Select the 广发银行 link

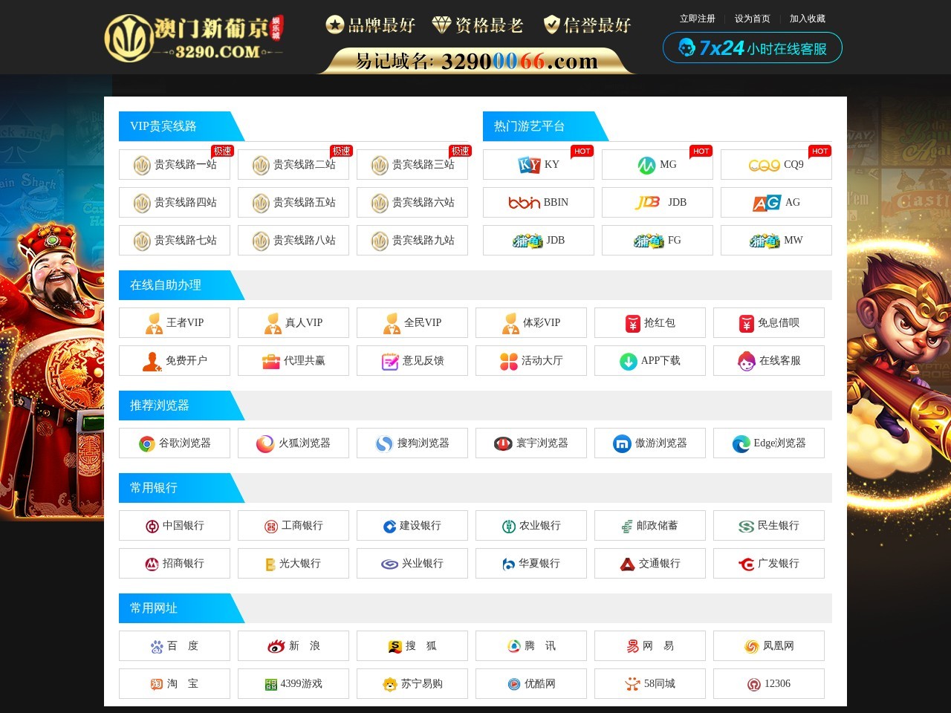[x=769, y=564]
